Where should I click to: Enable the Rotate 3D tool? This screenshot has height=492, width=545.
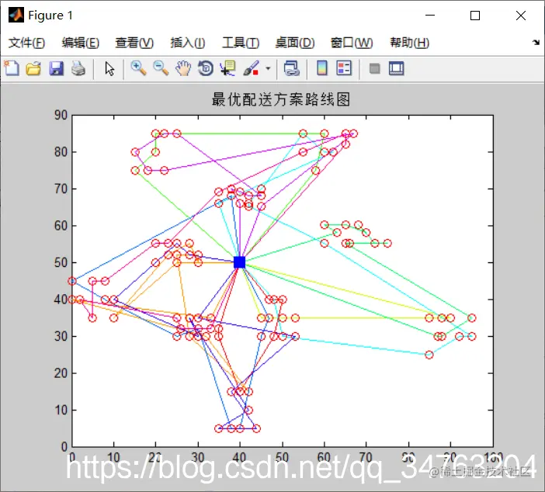(x=206, y=68)
